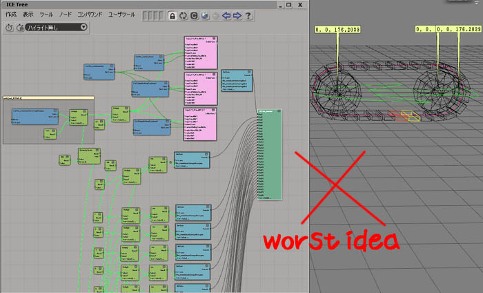Click the second stopwatch icon beside the dropdown

tap(19, 28)
